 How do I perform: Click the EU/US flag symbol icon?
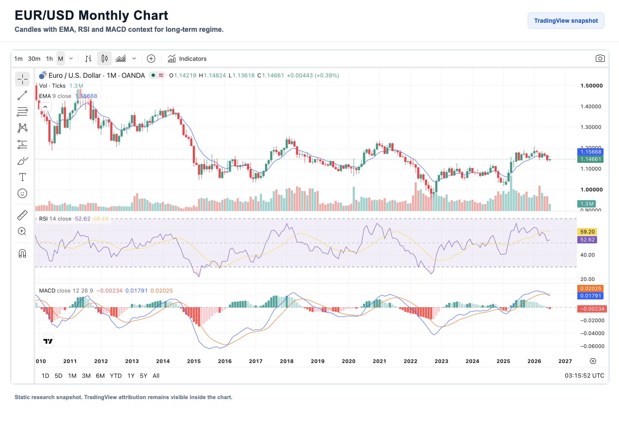tap(43, 75)
